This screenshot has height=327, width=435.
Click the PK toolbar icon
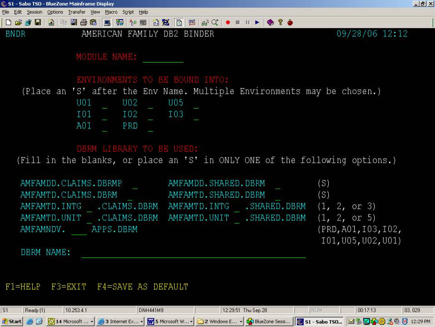coord(192,23)
